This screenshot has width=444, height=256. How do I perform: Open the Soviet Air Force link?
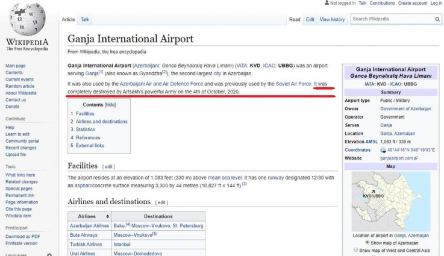(293, 84)
